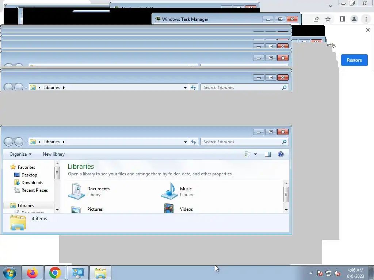Open the Documents library
The image size is (374, 280).
click(x=89, y=191)
